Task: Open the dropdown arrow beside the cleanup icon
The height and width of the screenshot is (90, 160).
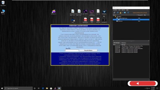Action: tap(122, 13)
